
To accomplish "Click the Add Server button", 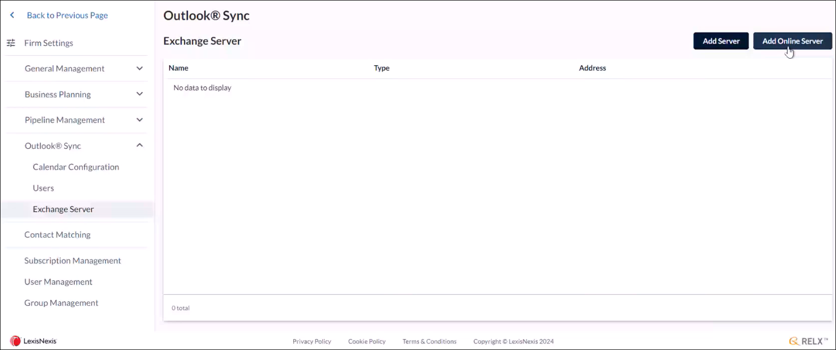I will click(x=721, y=41).
